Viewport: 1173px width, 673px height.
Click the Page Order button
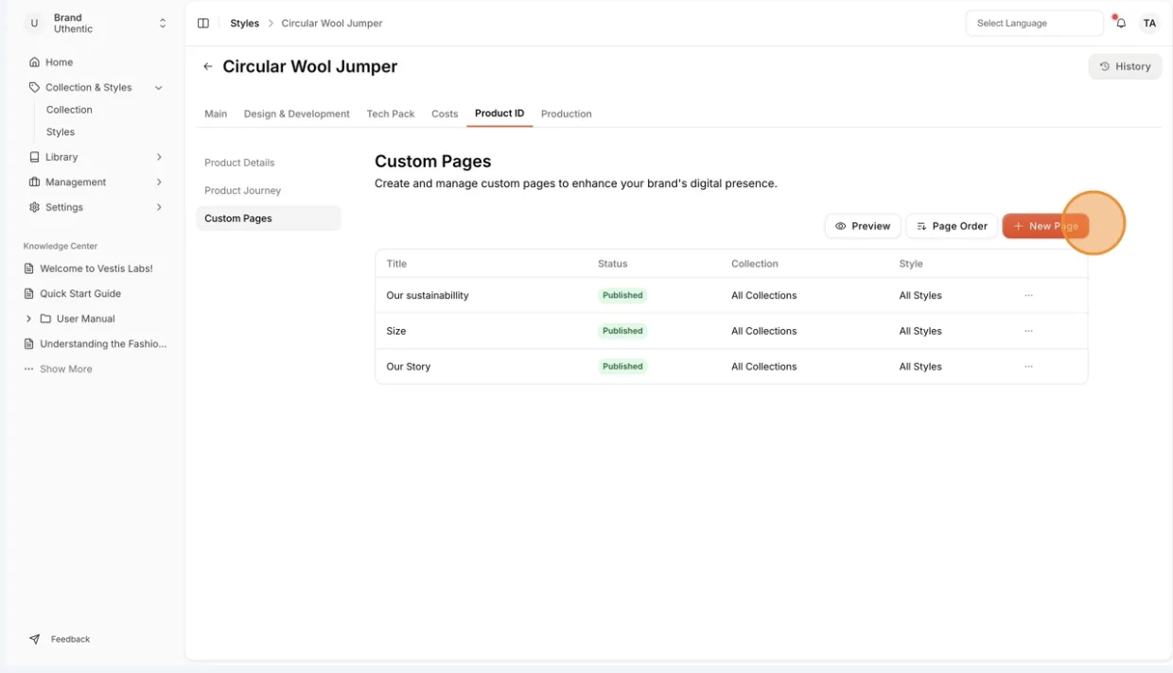[952, 226]
